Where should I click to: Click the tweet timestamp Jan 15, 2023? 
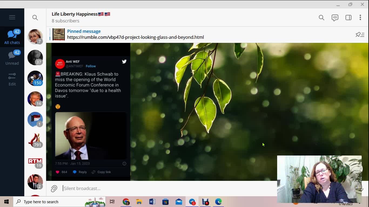tap(72, 164)
